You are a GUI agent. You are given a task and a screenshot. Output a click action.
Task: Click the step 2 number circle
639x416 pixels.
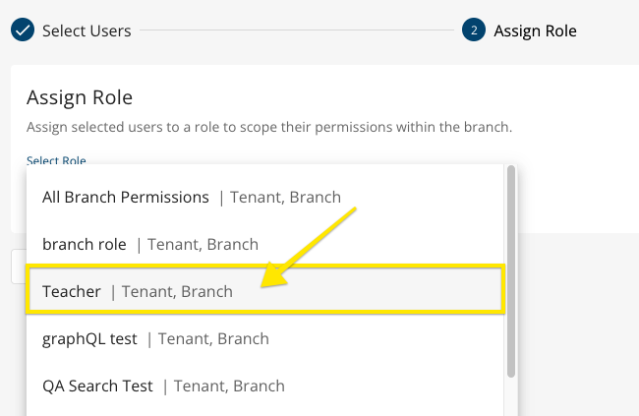click(x=474, y=30)
